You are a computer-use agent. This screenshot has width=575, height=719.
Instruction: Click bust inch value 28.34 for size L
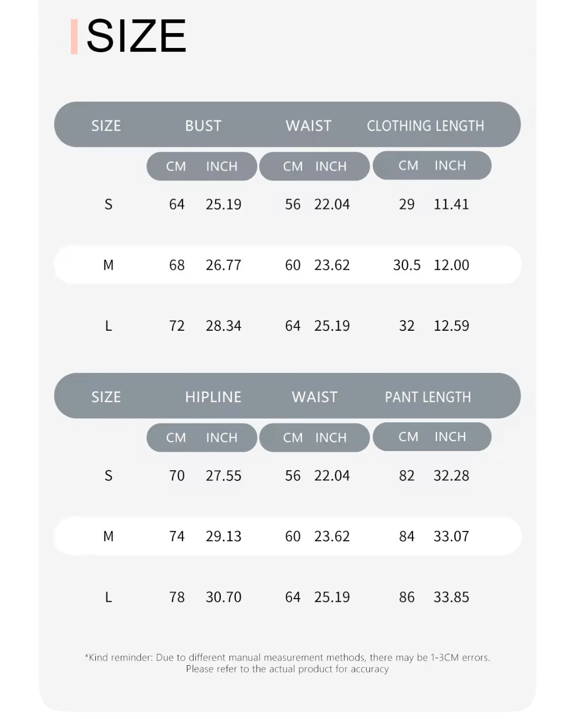coord(224,325)
